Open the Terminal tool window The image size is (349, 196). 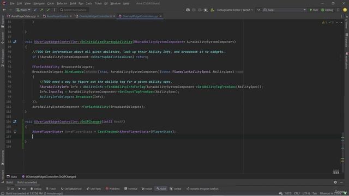tap(131, 189)
